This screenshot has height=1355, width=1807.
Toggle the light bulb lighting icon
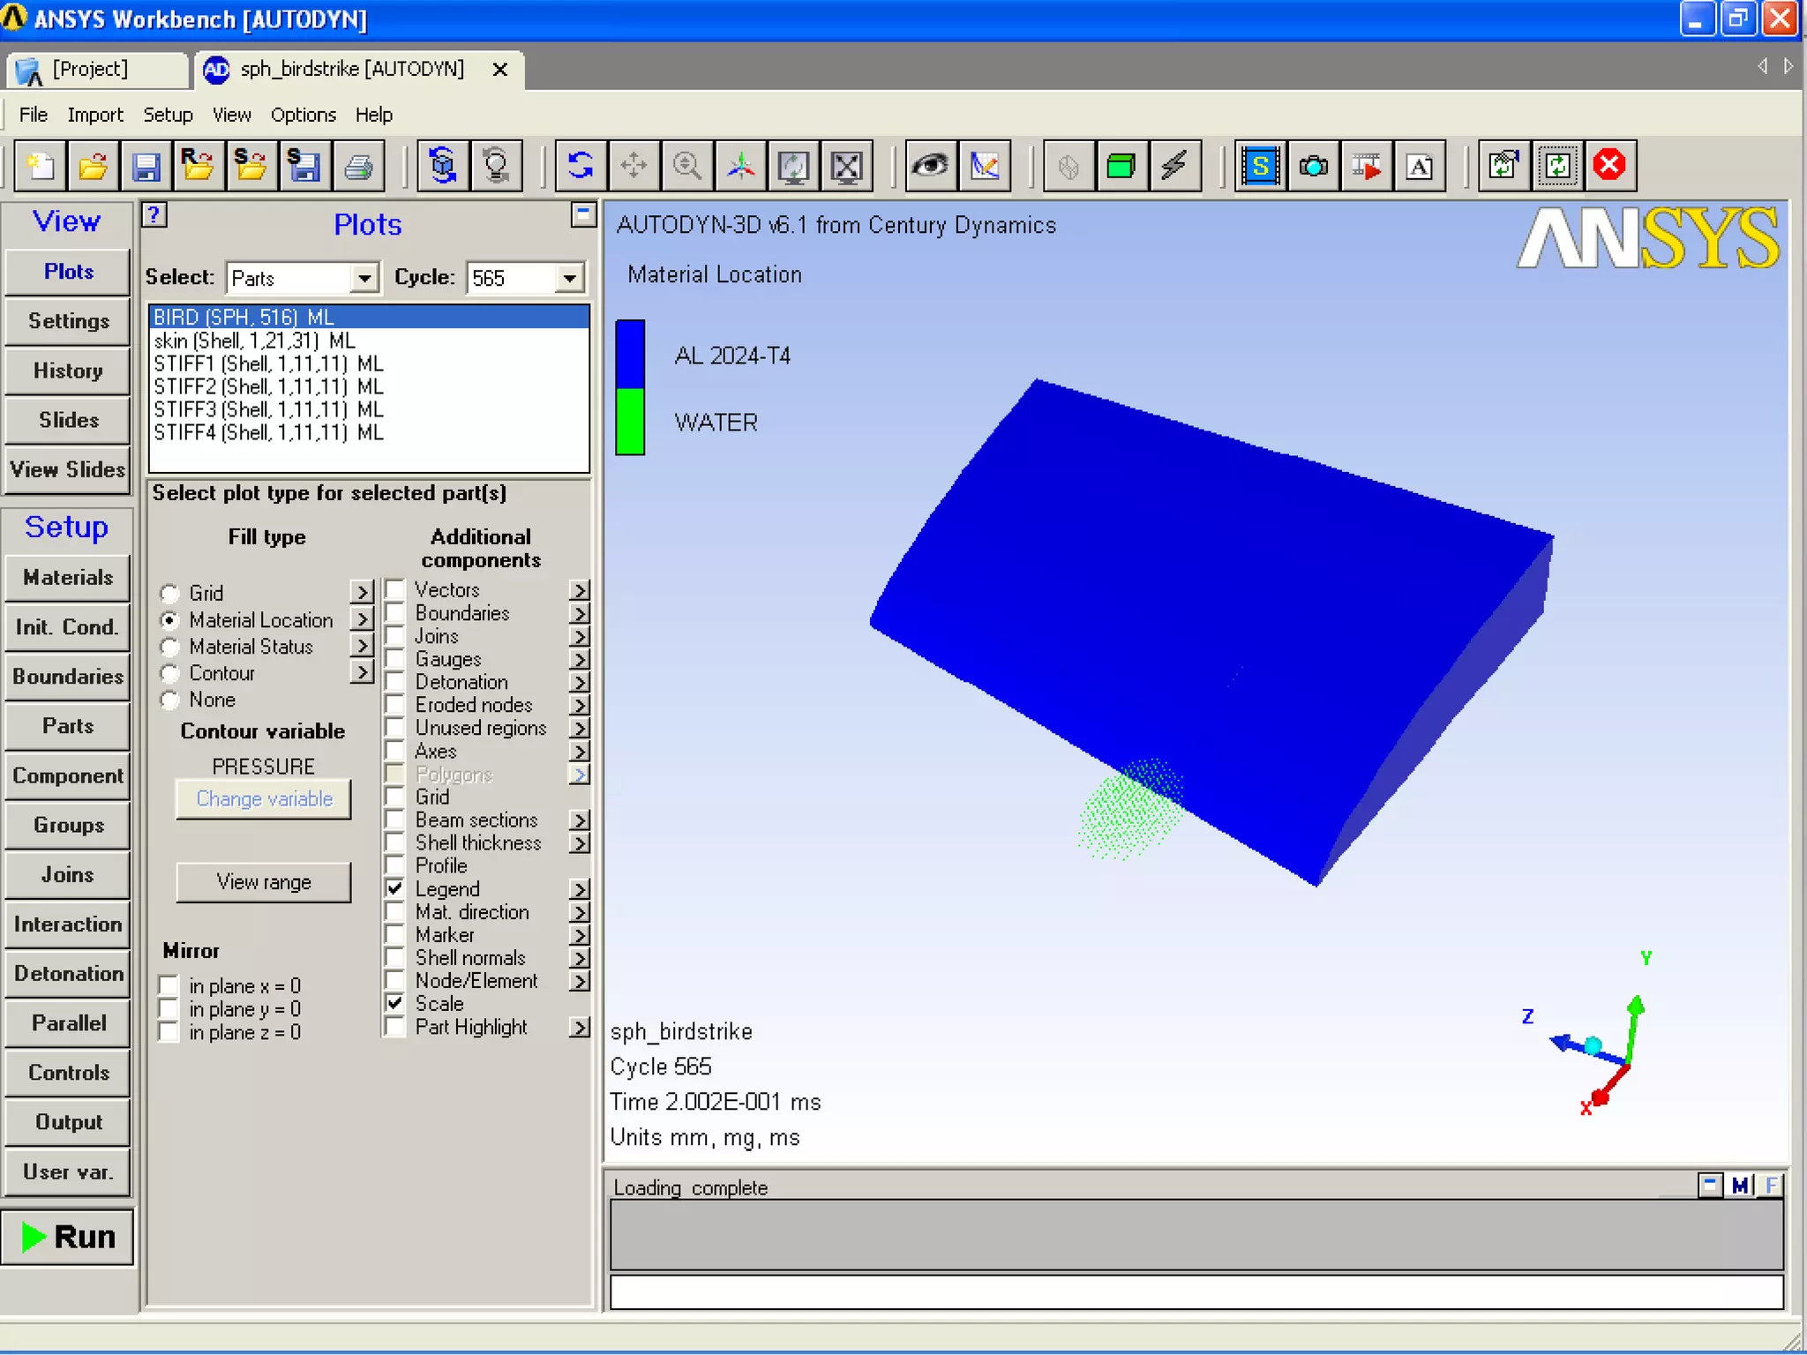(x=496, y=166)
